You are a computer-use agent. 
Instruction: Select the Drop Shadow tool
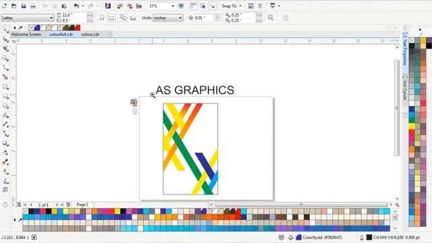click(5, 143)
